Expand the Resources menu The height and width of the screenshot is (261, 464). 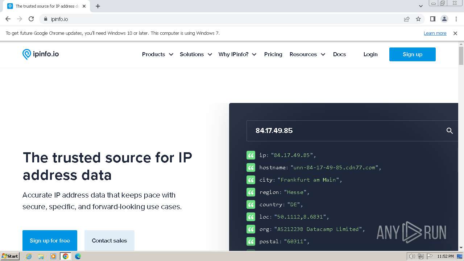pyautogui.click(x=307, y=54)
